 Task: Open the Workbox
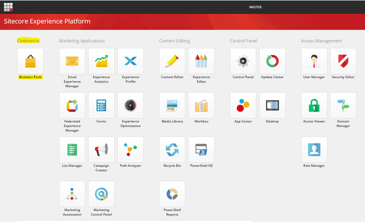pos(202,105)
